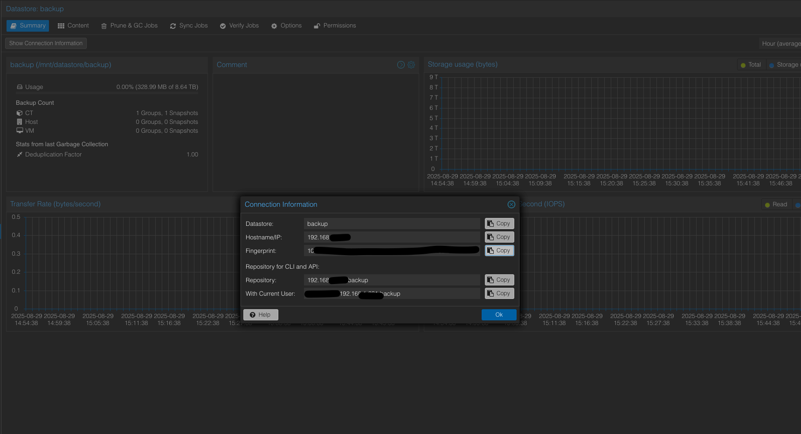Click the Usage disk icon
The image size is (801, 434).
[20, 87]
